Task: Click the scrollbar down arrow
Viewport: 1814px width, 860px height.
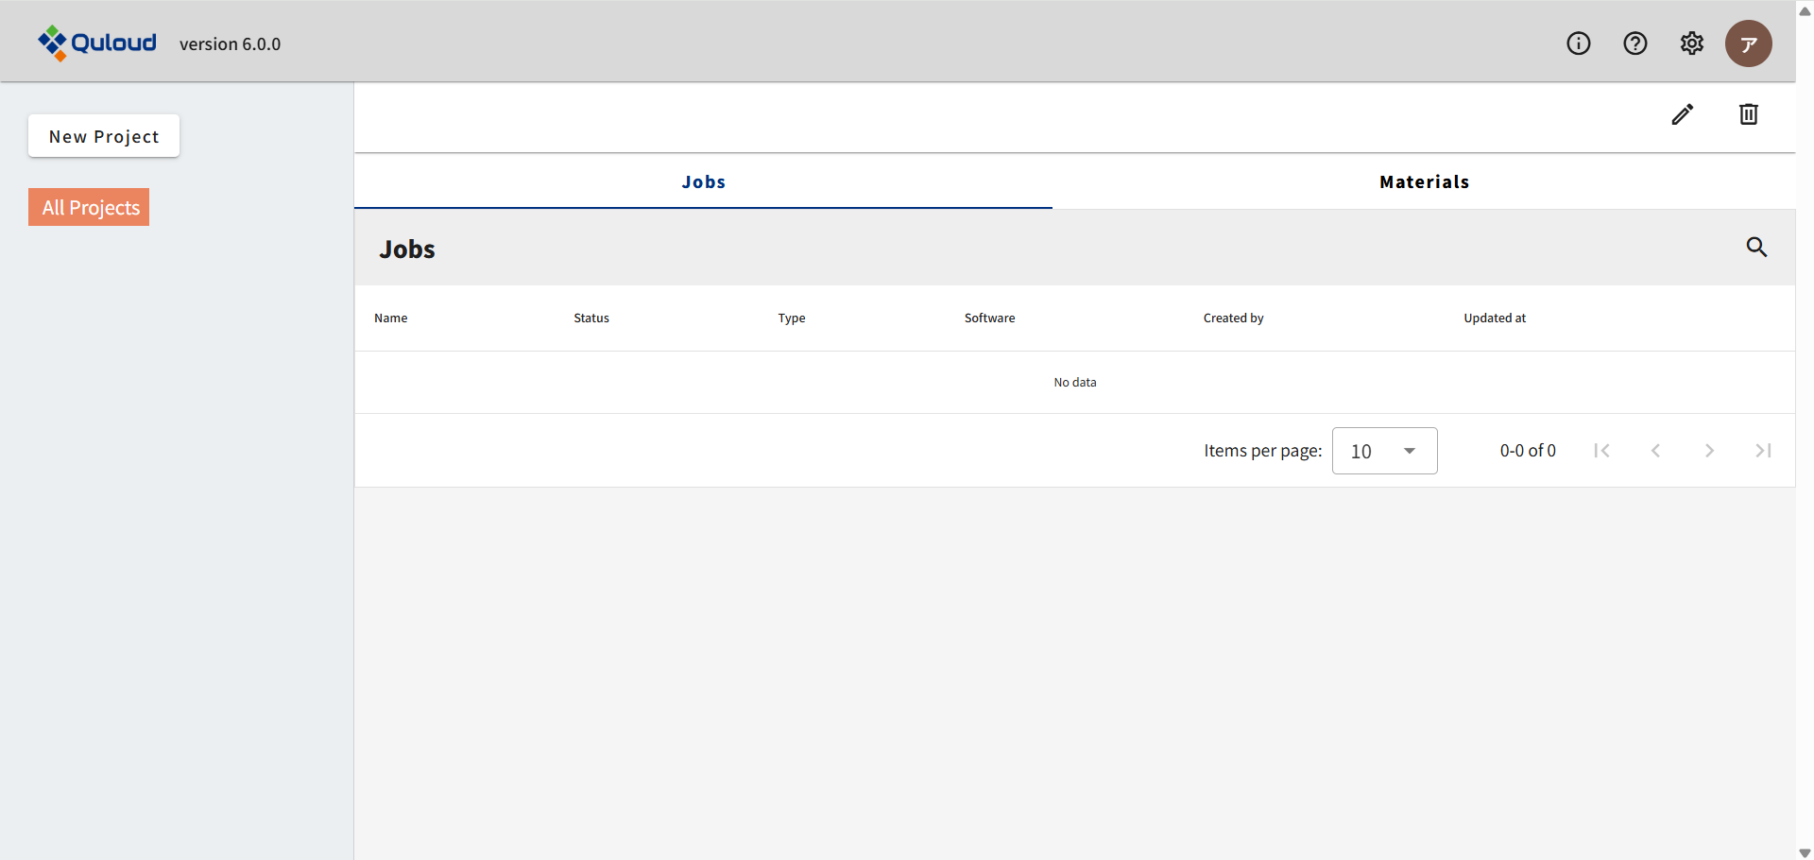Action: pos(1805,851)
